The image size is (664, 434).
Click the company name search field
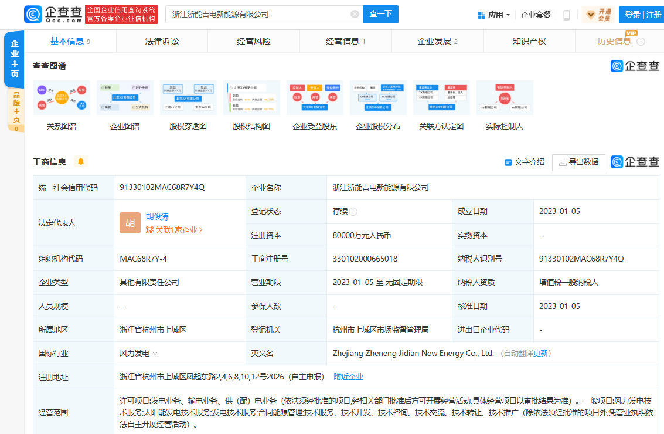pyautogui.click(x=258, y=14)
